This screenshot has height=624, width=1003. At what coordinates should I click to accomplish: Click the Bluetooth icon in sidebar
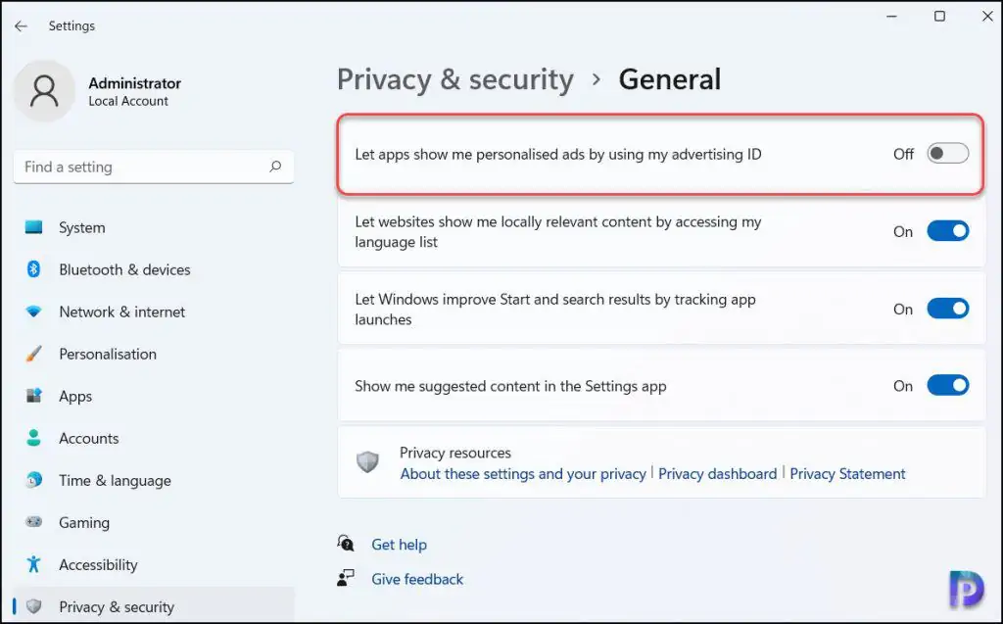(34, 269)
